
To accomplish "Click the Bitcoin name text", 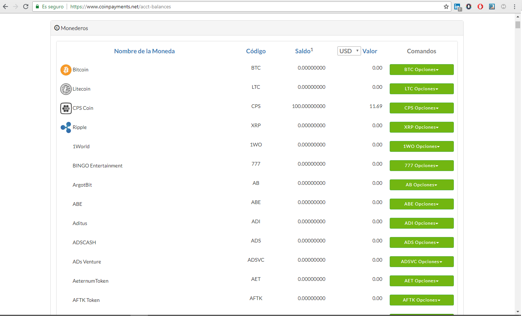I will click(x=80, y=70).
